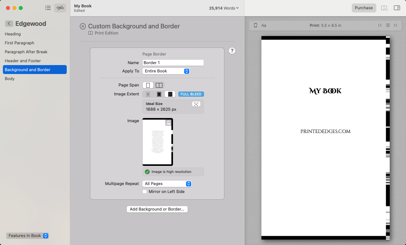Jump to last page in preview
This screenshot has height=245, width=406.
coord(396,25)
